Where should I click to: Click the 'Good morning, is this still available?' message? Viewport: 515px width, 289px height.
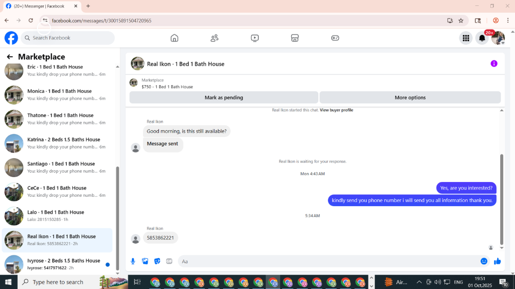pyautogui.click(x=186, y=131)
